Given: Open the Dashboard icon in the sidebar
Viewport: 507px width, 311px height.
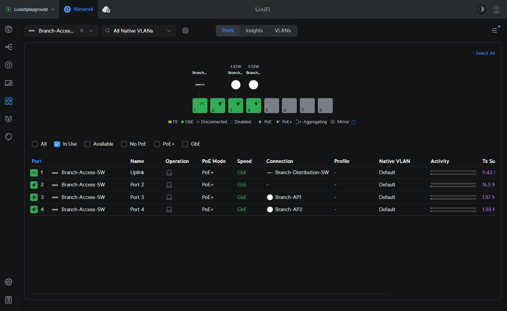Looking at the screenshot, I should [x=8, y=29].
